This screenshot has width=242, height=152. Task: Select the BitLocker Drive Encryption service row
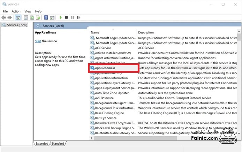(115, 123)
